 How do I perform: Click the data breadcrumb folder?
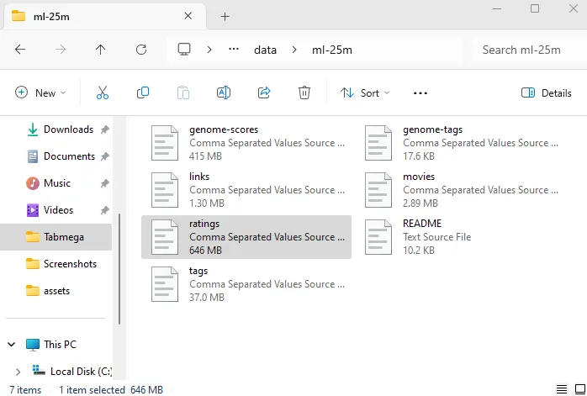click(x=265, y=50)
